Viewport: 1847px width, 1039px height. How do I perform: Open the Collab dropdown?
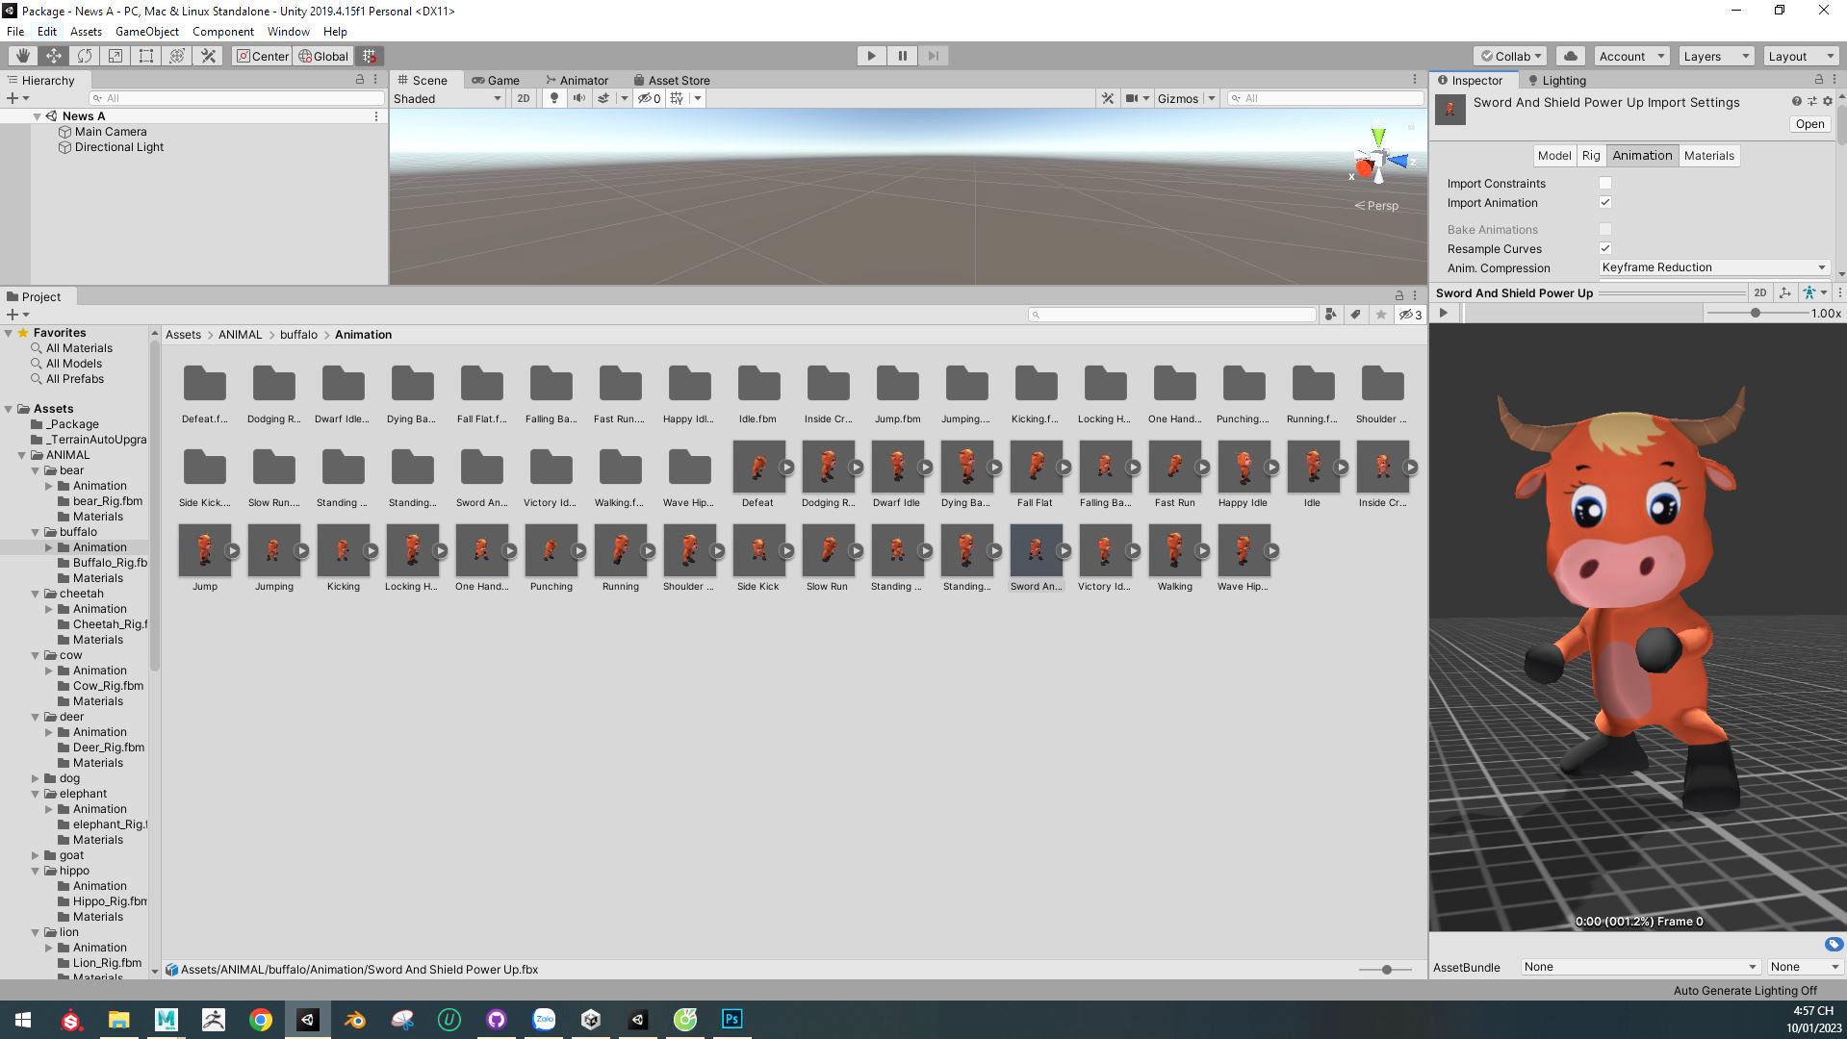pyautogui.click(x=1510, y=56)
